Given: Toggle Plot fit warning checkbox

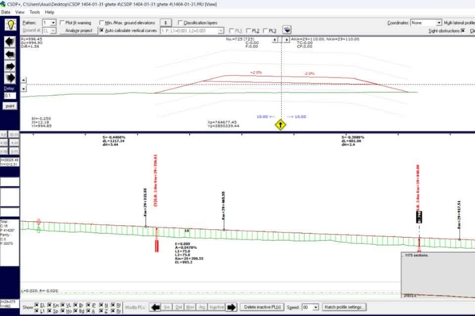Looking at the screenshot, I should [x=62, y=23].
